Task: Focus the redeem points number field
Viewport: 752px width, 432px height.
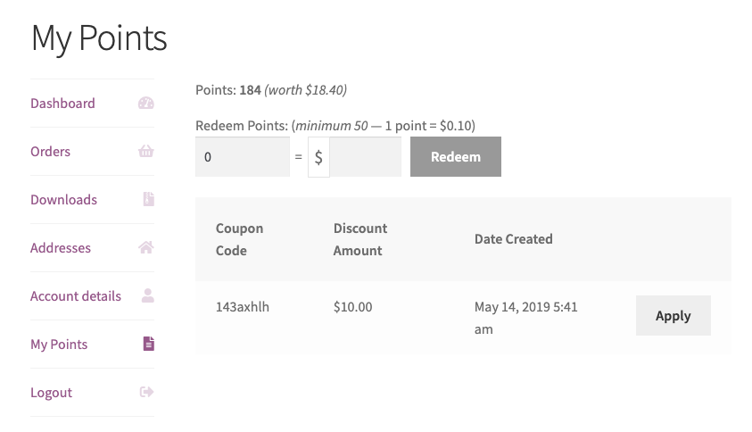Action: 242,157
